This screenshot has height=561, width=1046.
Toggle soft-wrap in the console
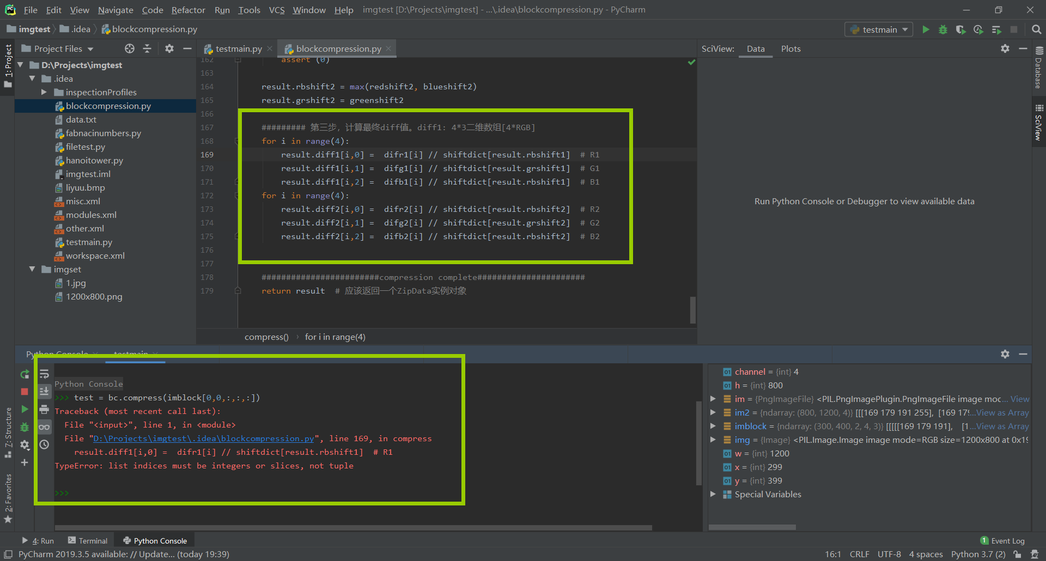(44, 374)
